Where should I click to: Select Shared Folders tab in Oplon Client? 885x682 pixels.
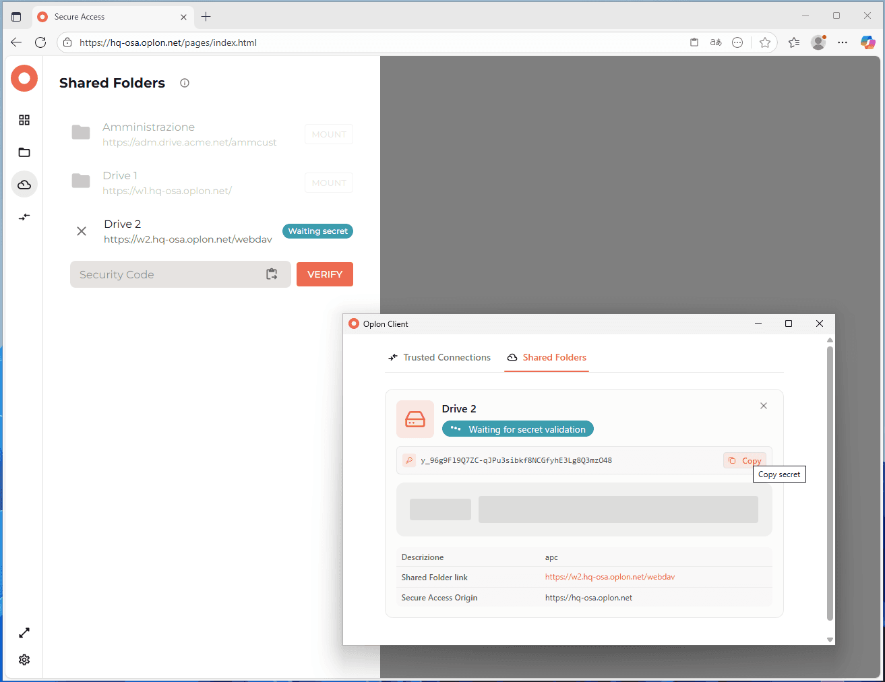pyautogui.click(x=547, y=357)
